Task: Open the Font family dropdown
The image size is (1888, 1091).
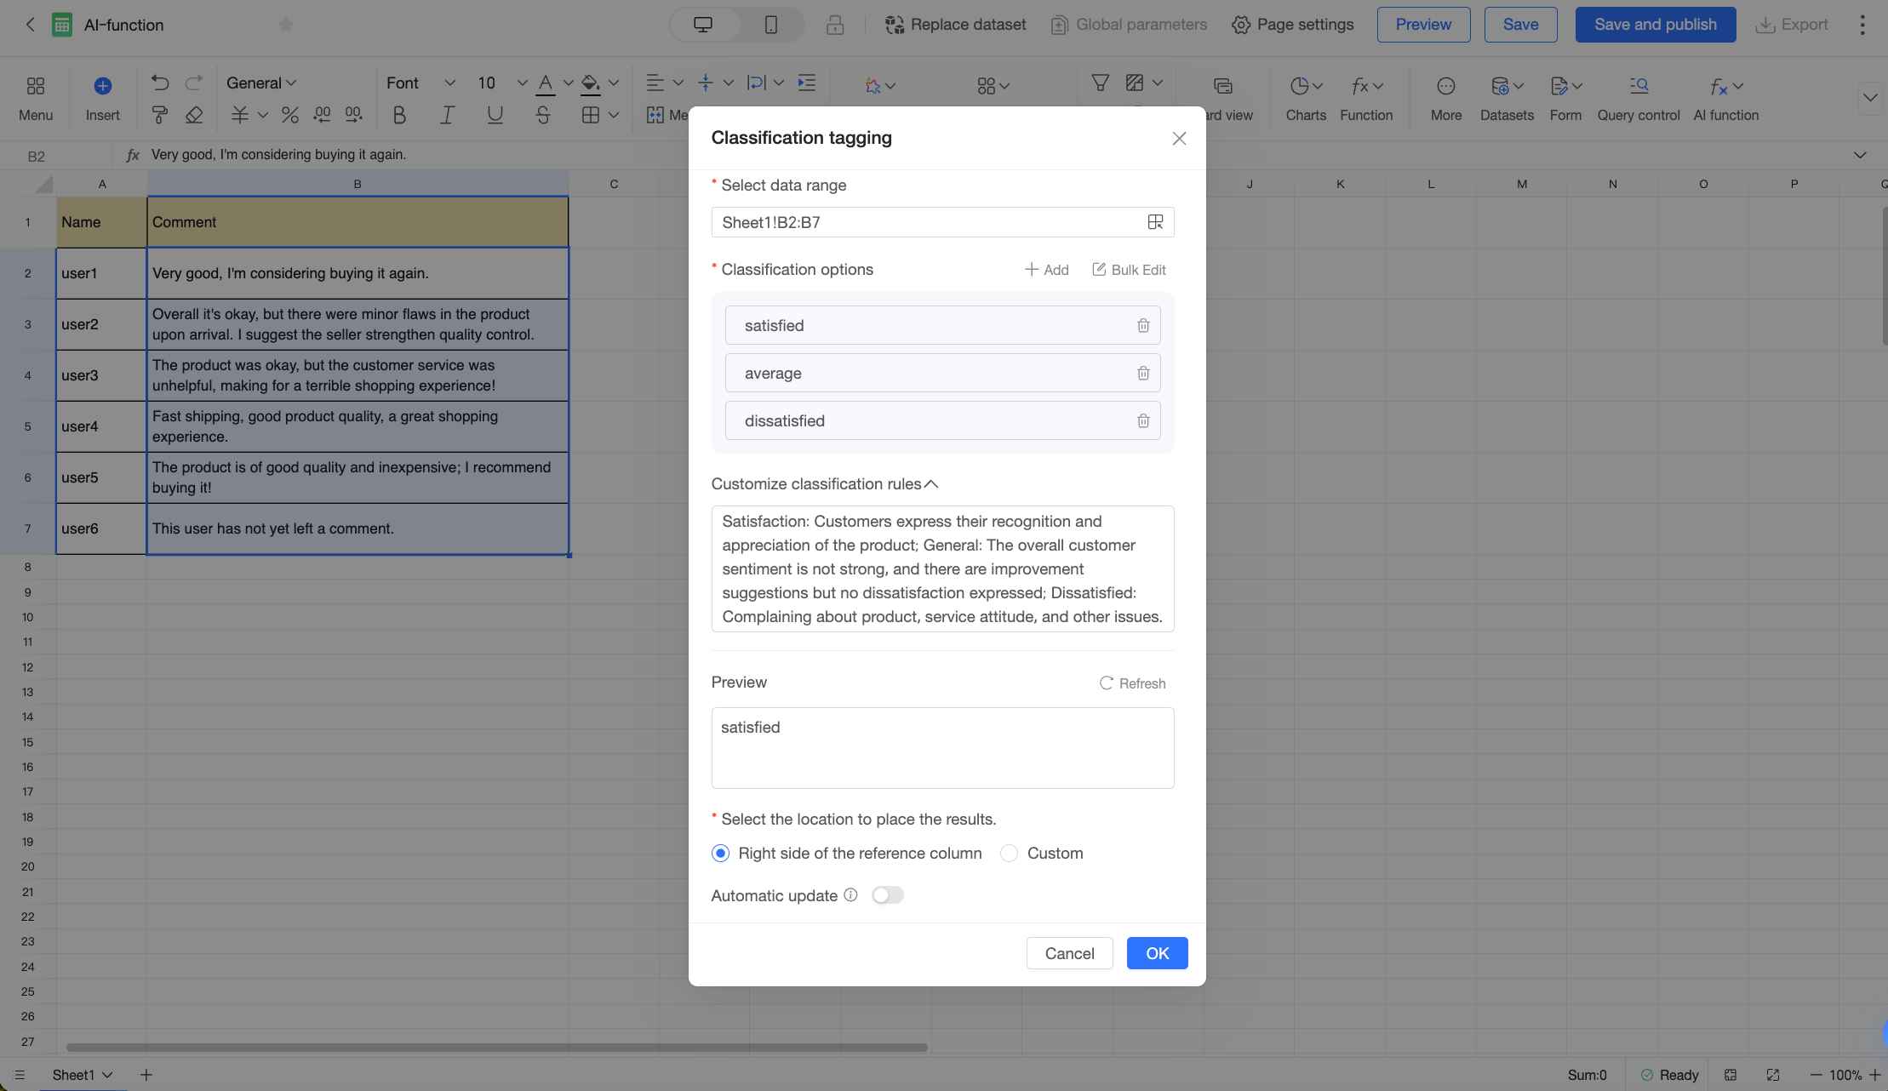Action: tap(421, 83)
